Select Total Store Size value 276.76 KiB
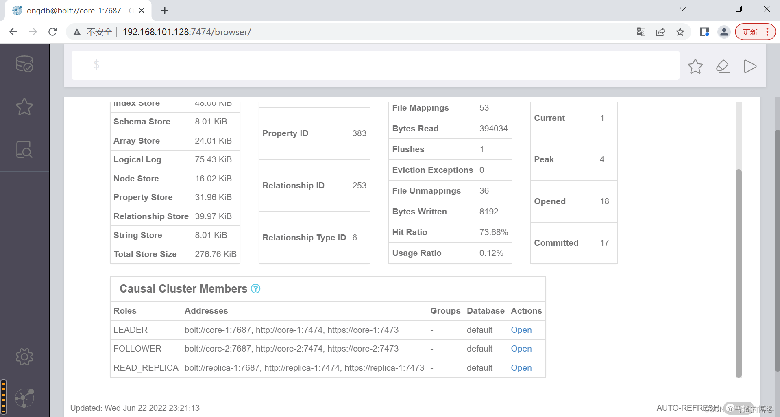Image resolution: width=780 pixels, height=417 pixels. pyautogui.click(x=216, y=254)
